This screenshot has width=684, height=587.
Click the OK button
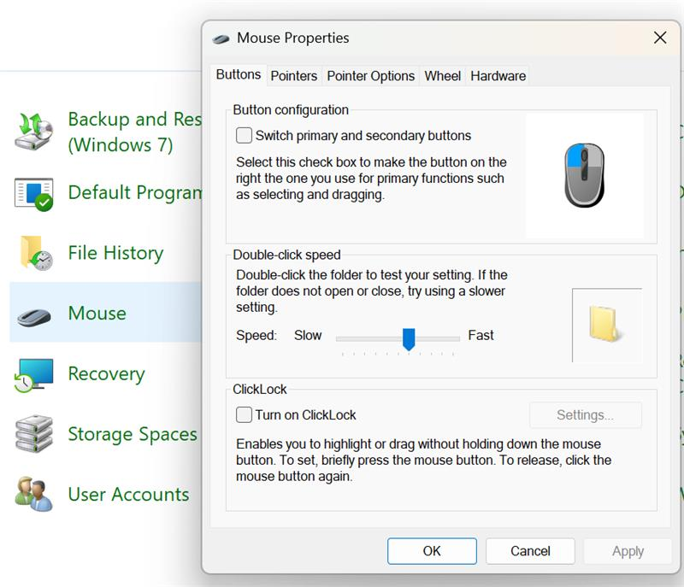click(432, 551)
